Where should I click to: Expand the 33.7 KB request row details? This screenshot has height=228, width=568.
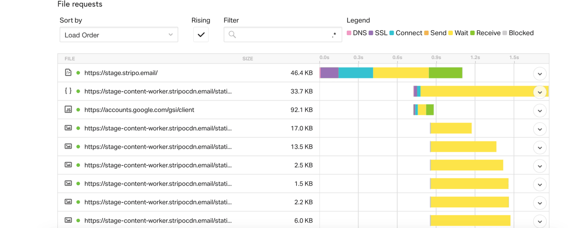(x=540, y=92)
